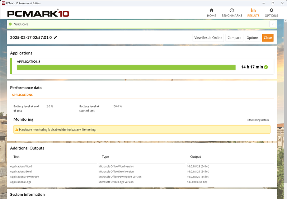Click the Hardware monitoring disabled warning text
The height and width of the screenshot is (199, 287).
pos(58,130)
